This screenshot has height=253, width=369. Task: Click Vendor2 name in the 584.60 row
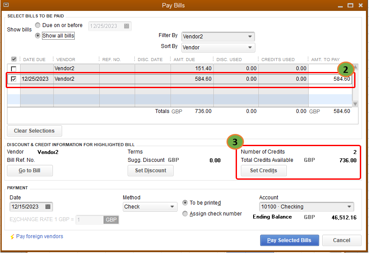64,79
